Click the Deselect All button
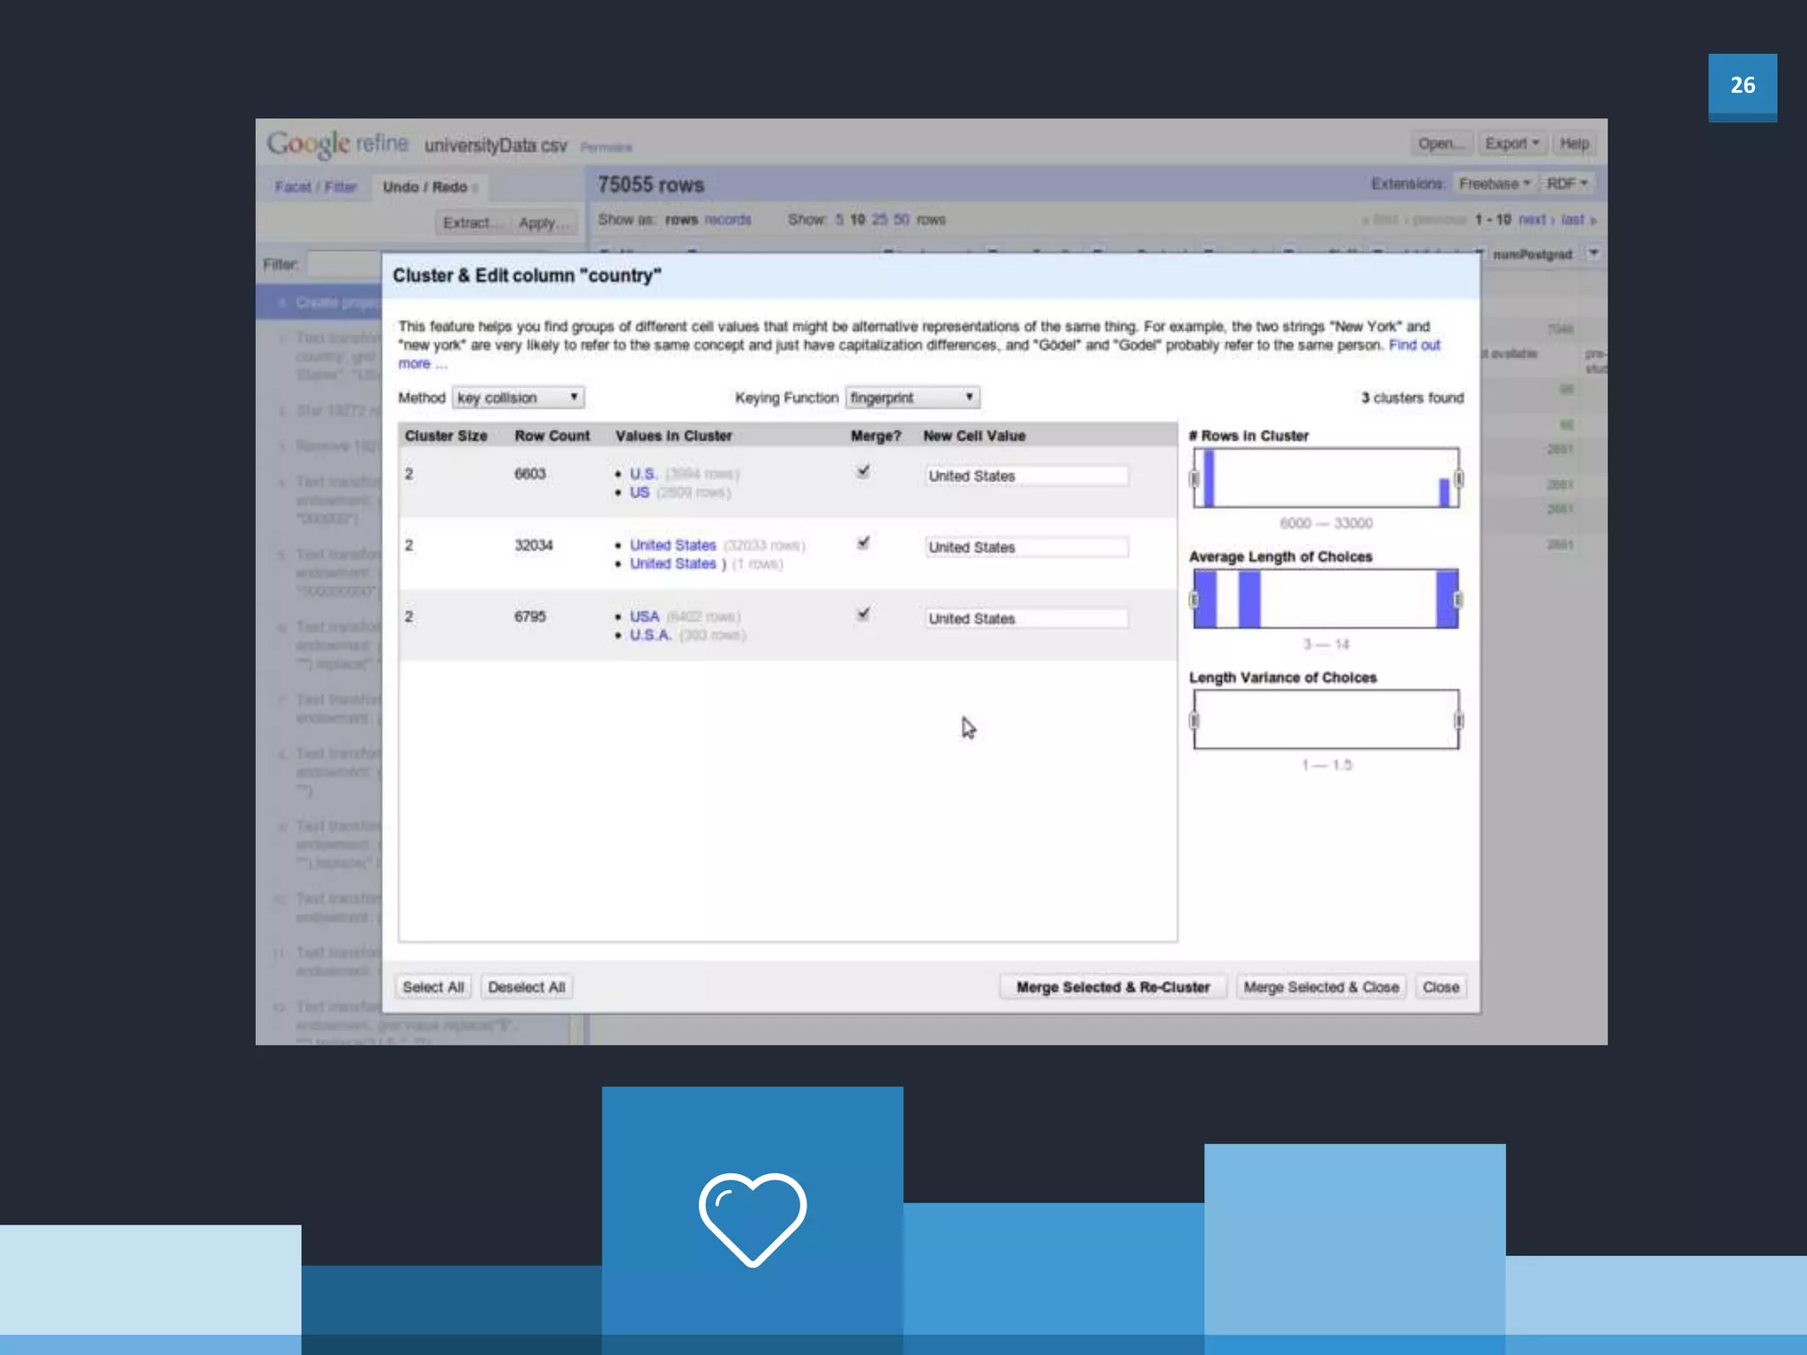 (x=526, y=987)
